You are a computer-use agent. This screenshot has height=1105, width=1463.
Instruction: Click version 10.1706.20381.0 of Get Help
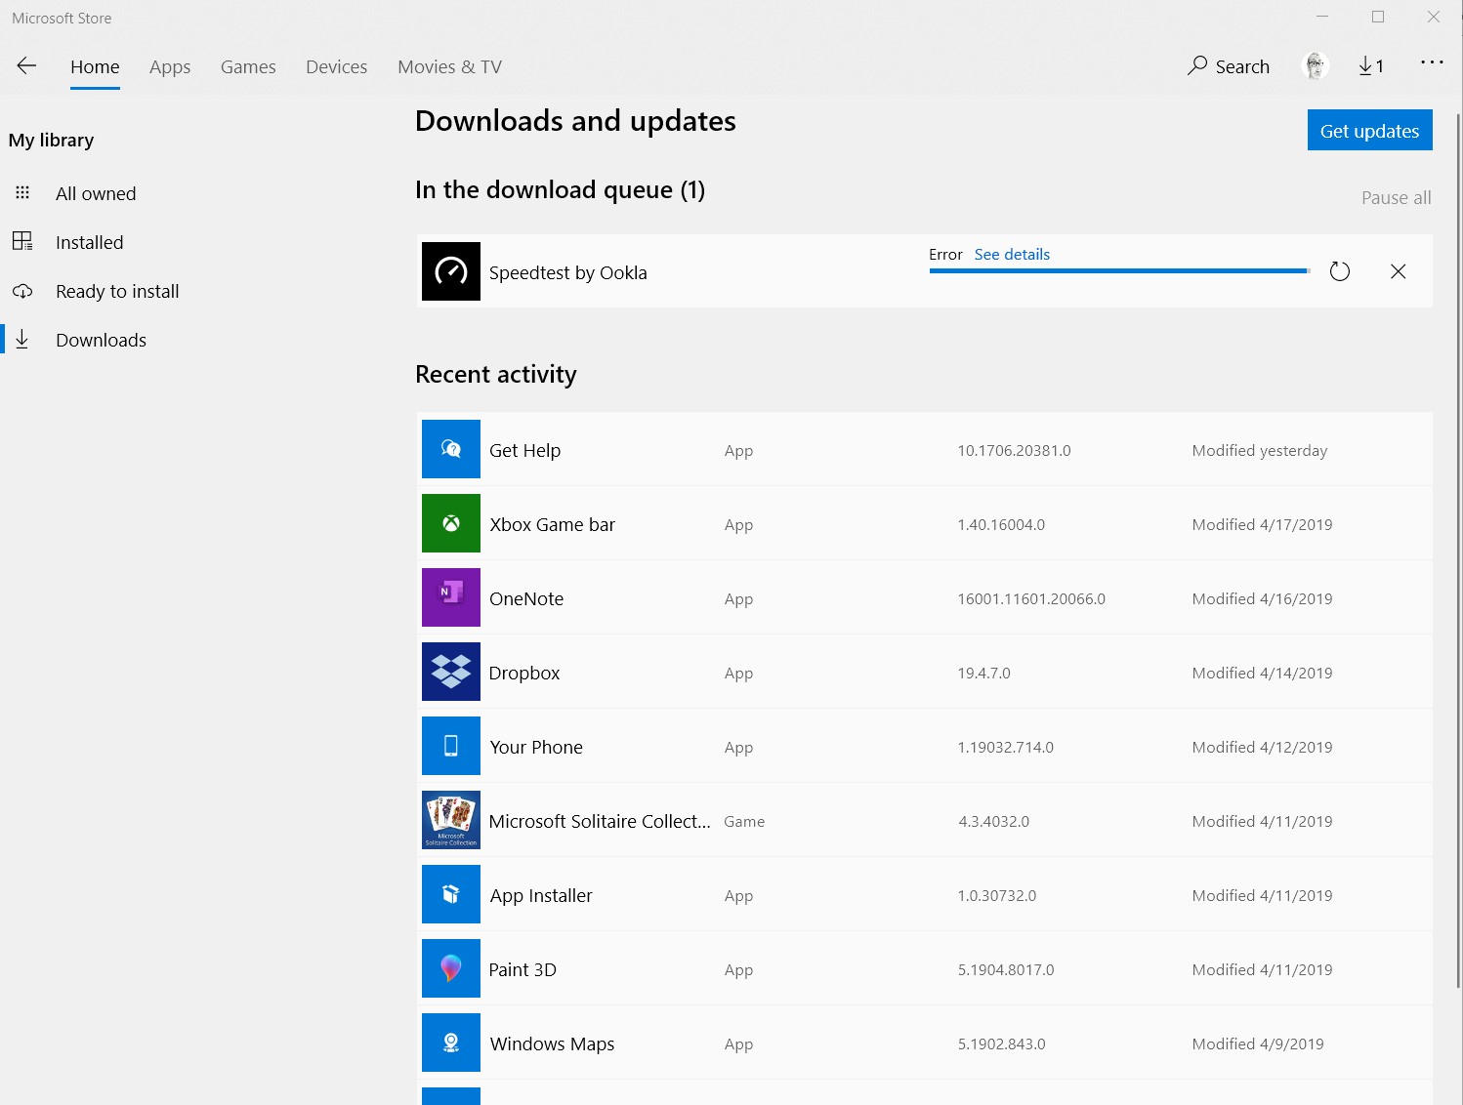click(x=1014, y=450)
